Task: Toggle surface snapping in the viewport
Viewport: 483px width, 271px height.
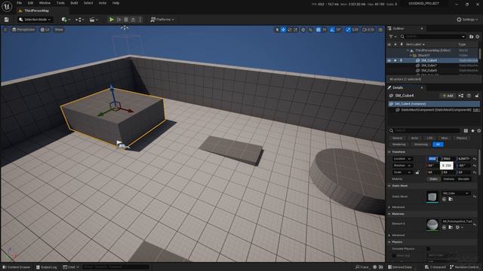Action: point(310,29)
